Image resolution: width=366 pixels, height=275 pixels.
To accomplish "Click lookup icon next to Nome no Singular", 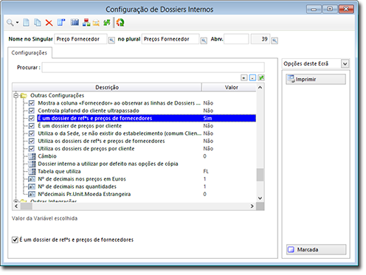I will point(111,40).
